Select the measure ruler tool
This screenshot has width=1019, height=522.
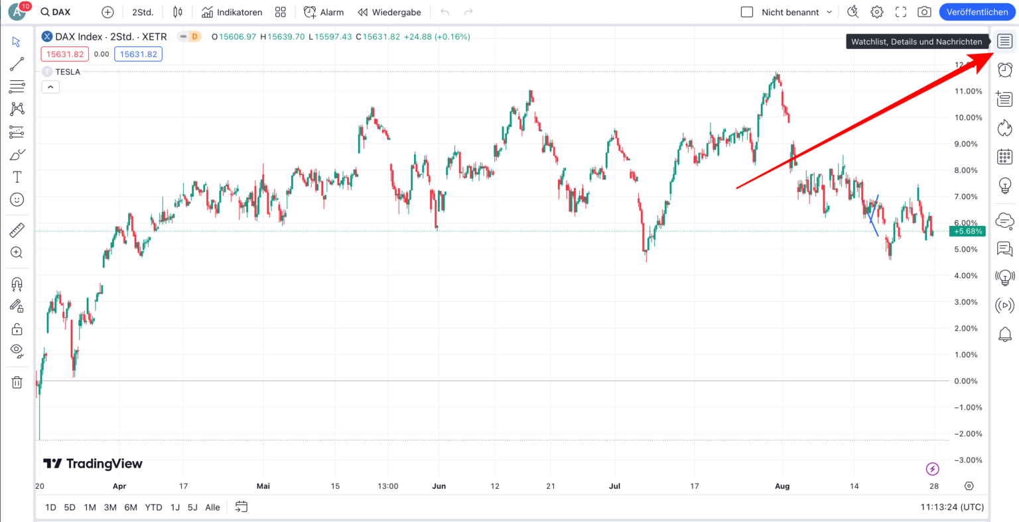17,230
